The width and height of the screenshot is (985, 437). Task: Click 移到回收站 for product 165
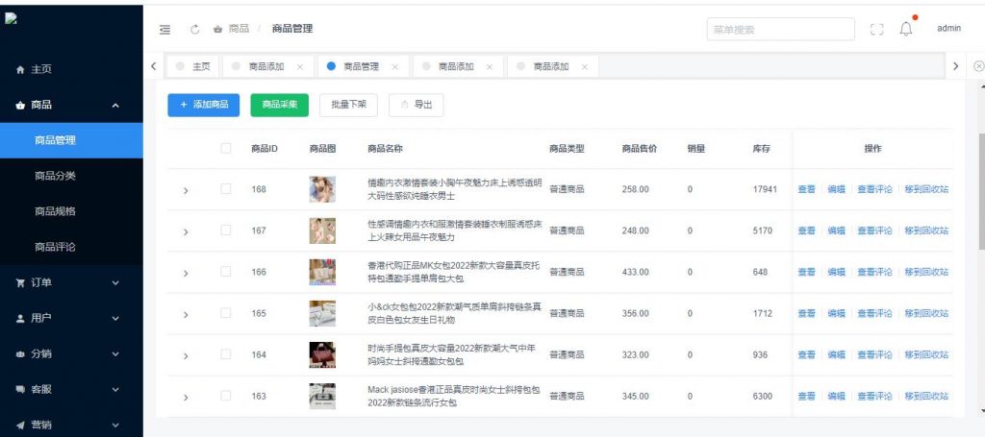926,313
